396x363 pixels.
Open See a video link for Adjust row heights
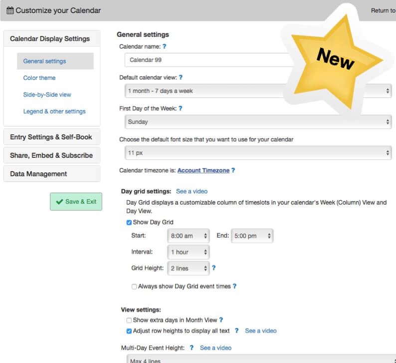(x=261, y=331)
